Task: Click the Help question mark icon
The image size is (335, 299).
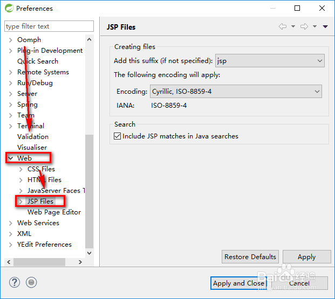Action: point(15,282)
